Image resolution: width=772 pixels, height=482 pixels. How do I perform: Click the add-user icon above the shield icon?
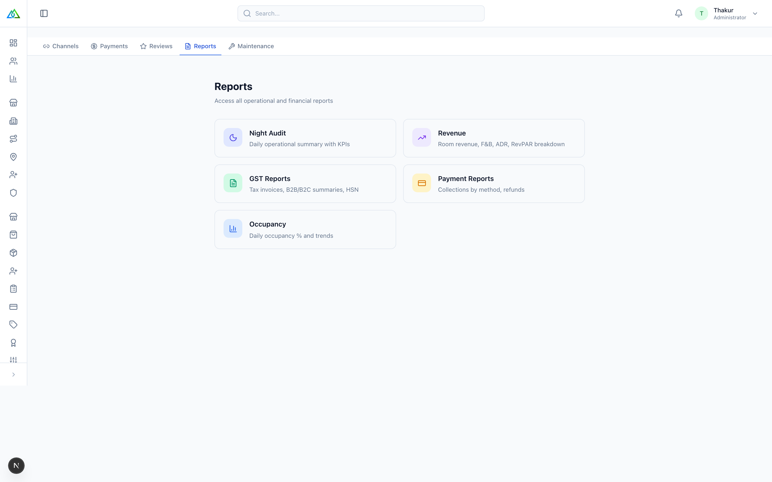13,175
